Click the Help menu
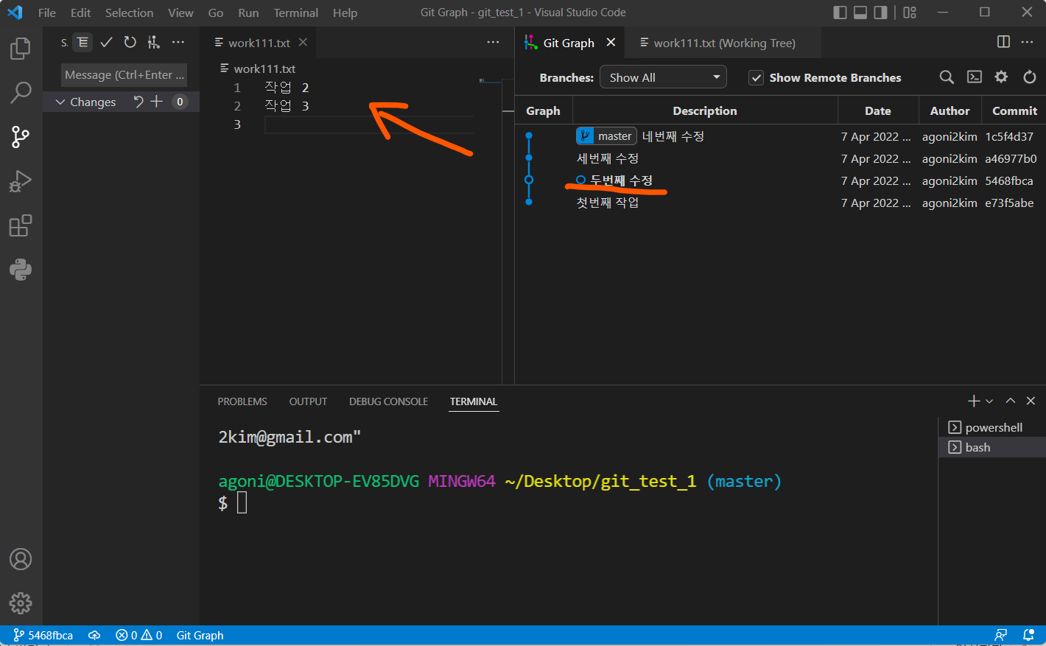1046x646 pixels. click(345, 13)
